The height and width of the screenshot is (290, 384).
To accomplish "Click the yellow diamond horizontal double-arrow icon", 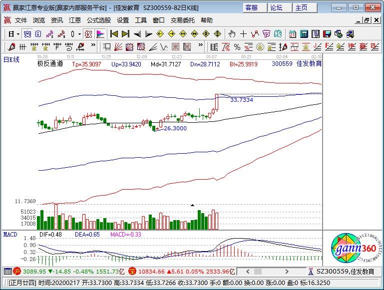I will click(183, 34).
